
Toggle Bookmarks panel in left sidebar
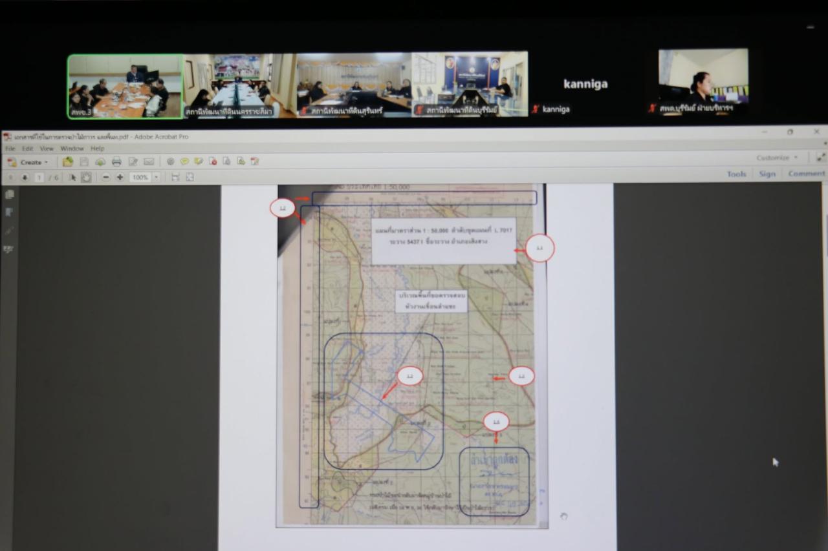click(9, 212)
